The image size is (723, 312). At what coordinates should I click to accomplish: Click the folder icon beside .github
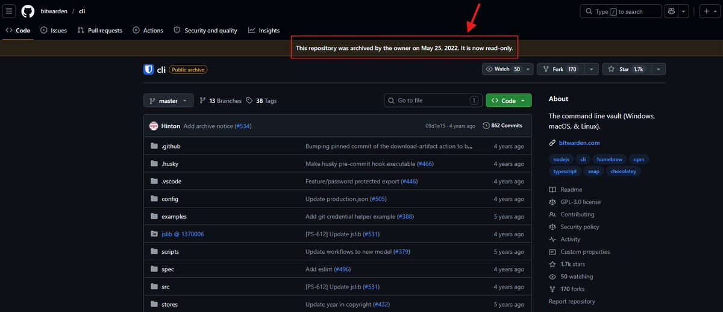click(x=153, y=146)
